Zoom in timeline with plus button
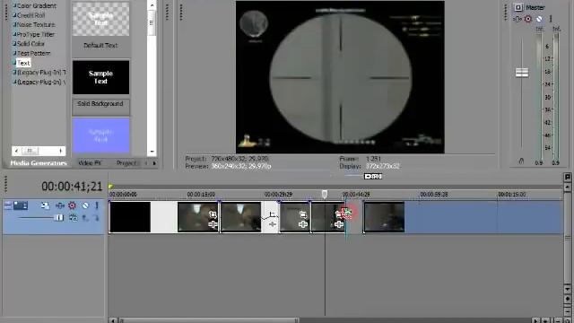 (x=546, y=320)
